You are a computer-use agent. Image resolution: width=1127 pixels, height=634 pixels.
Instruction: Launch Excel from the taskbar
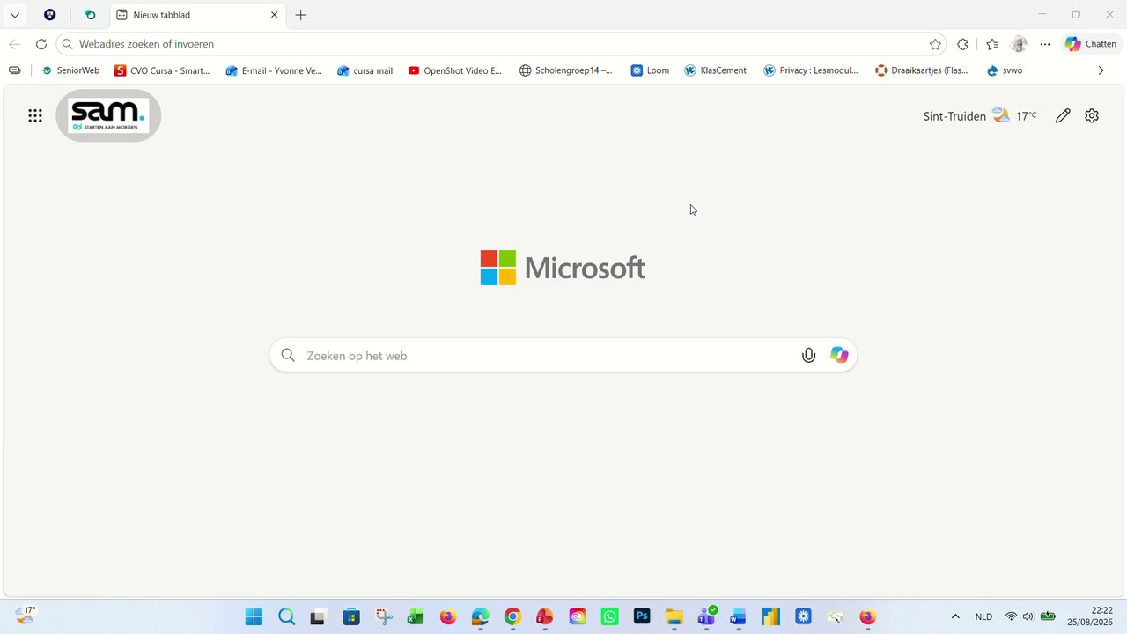coord(416,616)
